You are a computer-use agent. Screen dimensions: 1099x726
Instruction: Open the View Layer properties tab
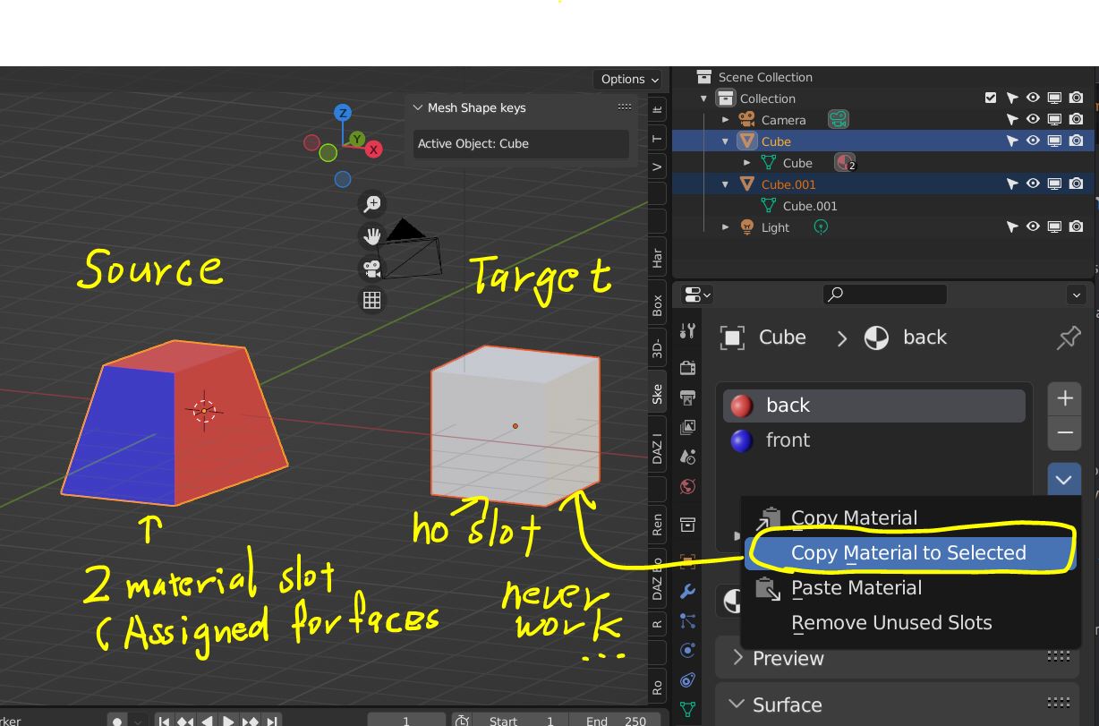click(688, 427)
